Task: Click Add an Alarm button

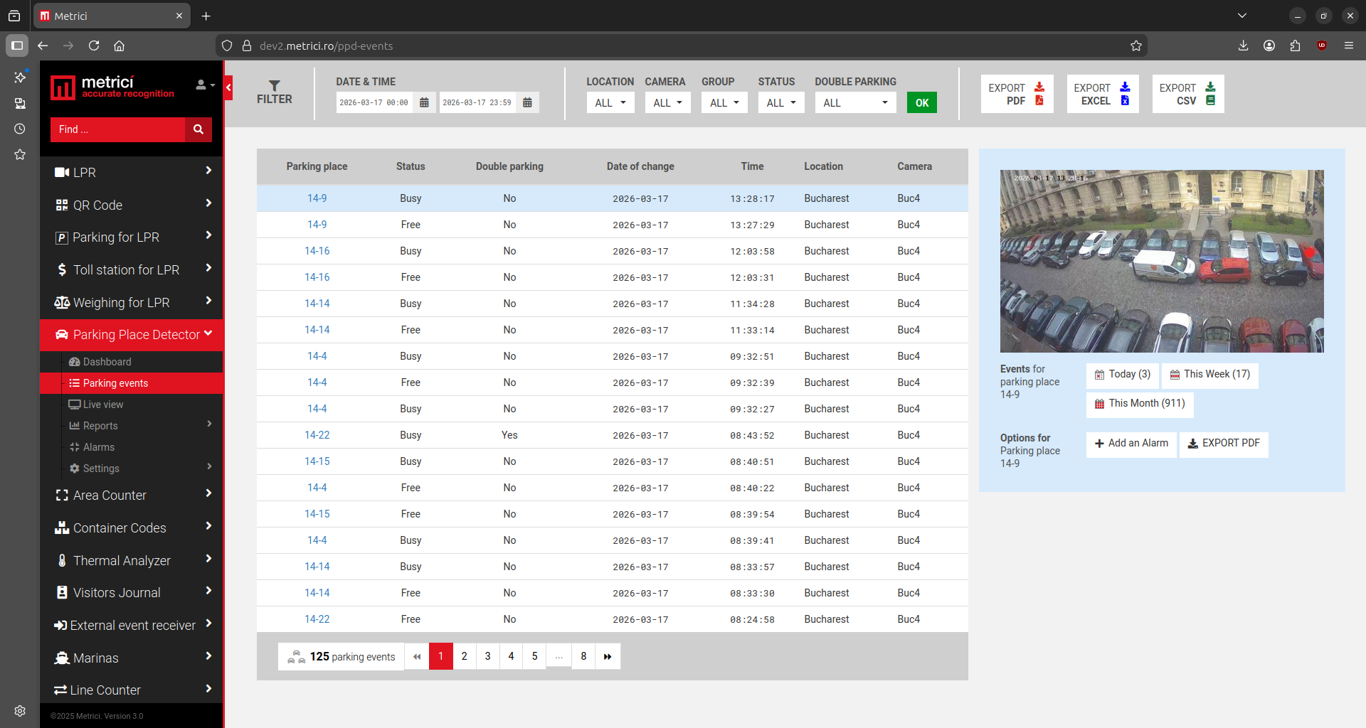Action: pyautogui.click(x=1131, y=444)
